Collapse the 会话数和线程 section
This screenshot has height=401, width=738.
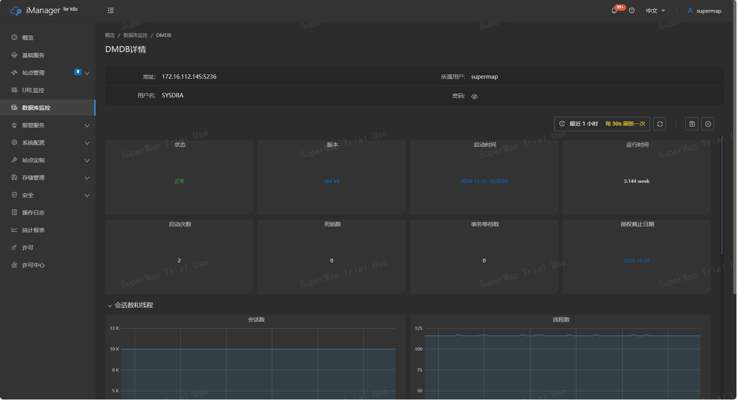(x=110, y=305)
